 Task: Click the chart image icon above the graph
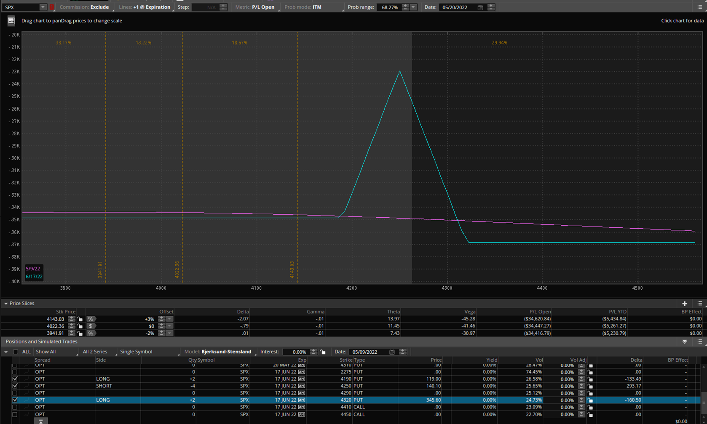pos(11,21)
